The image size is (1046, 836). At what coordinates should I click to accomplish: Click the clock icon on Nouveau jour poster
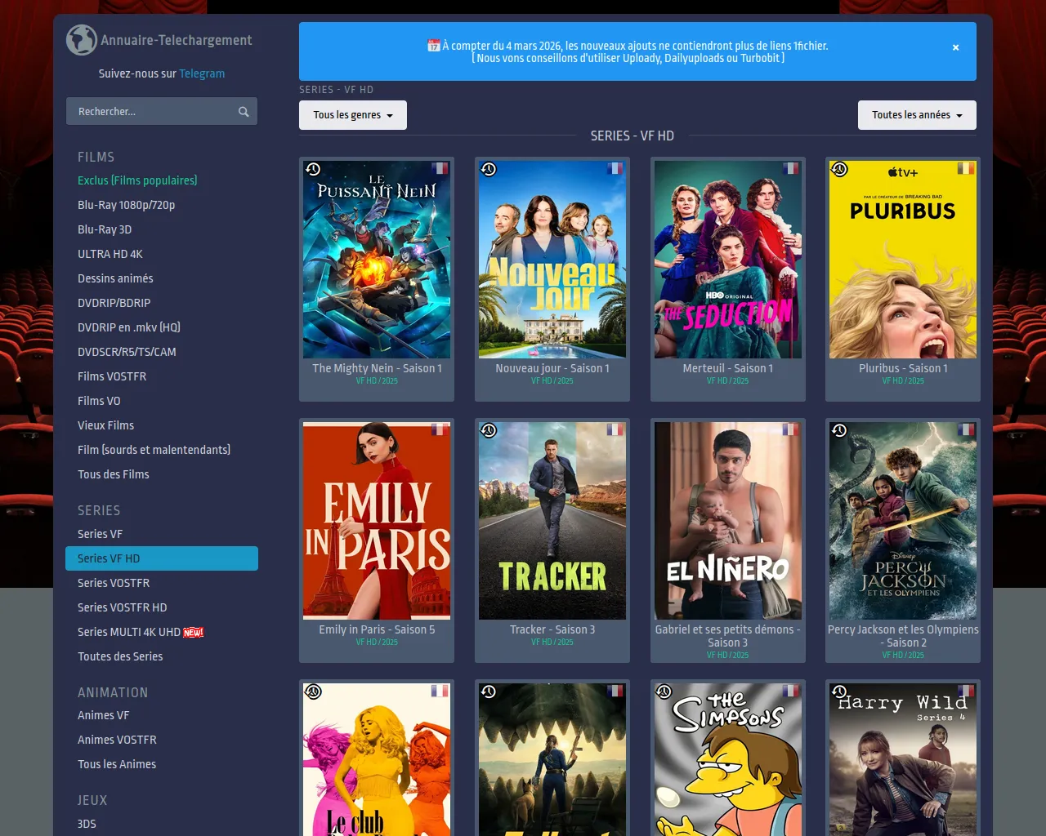pos(489,169)
